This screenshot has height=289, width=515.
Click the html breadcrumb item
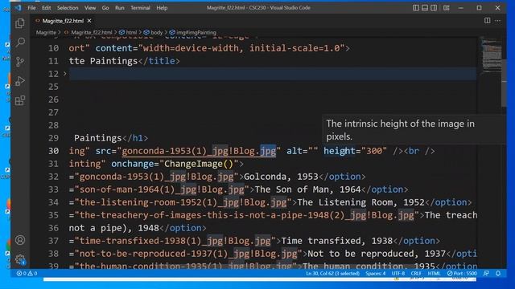tap(131, 32)
